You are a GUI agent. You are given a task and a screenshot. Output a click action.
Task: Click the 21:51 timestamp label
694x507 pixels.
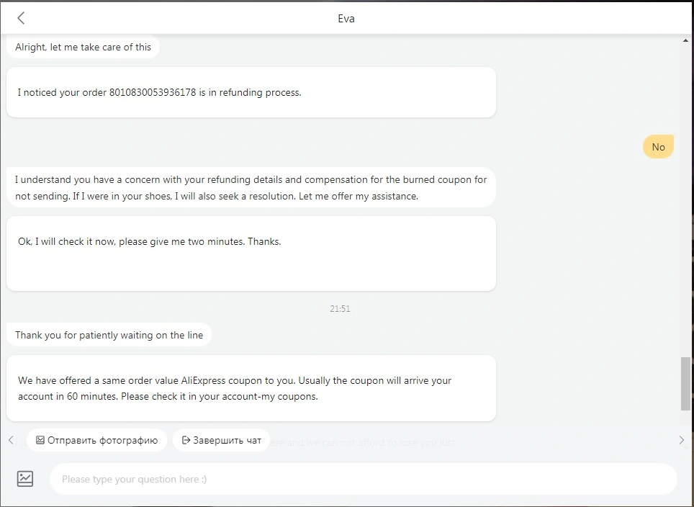340,309
